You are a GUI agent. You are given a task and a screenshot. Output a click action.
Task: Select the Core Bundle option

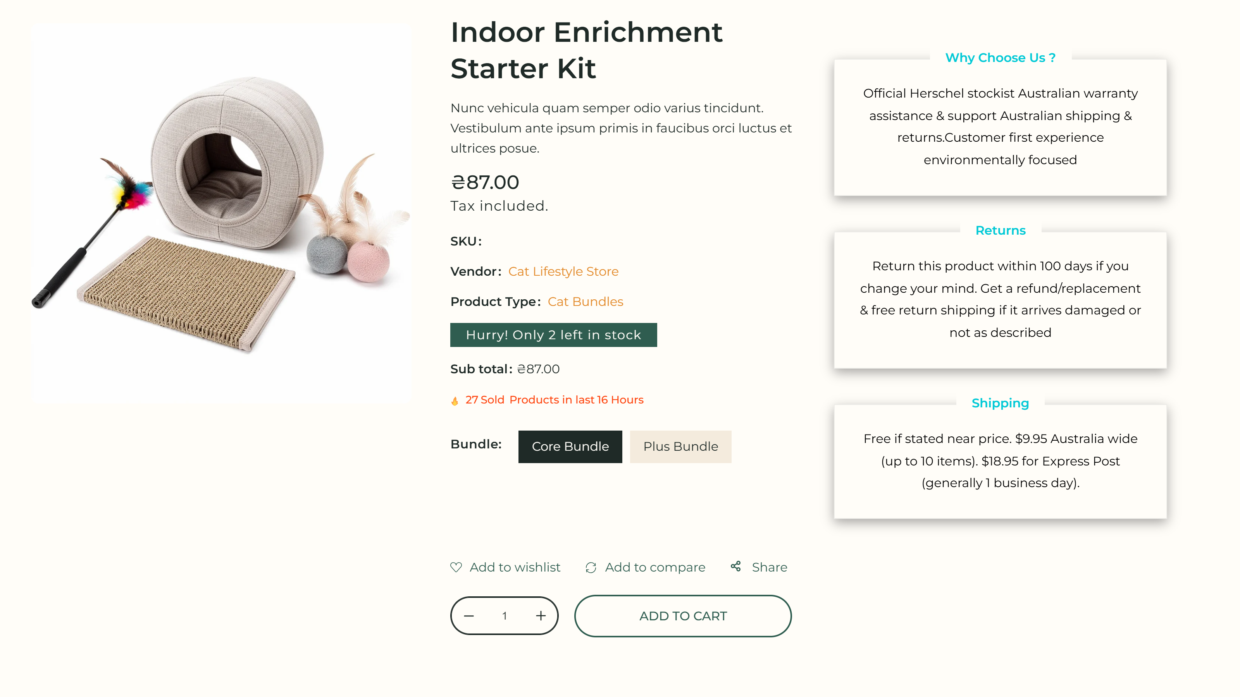tap(570, 446)
